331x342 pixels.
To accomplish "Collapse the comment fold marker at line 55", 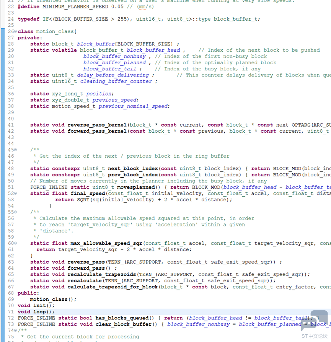I will coord(15,212).
